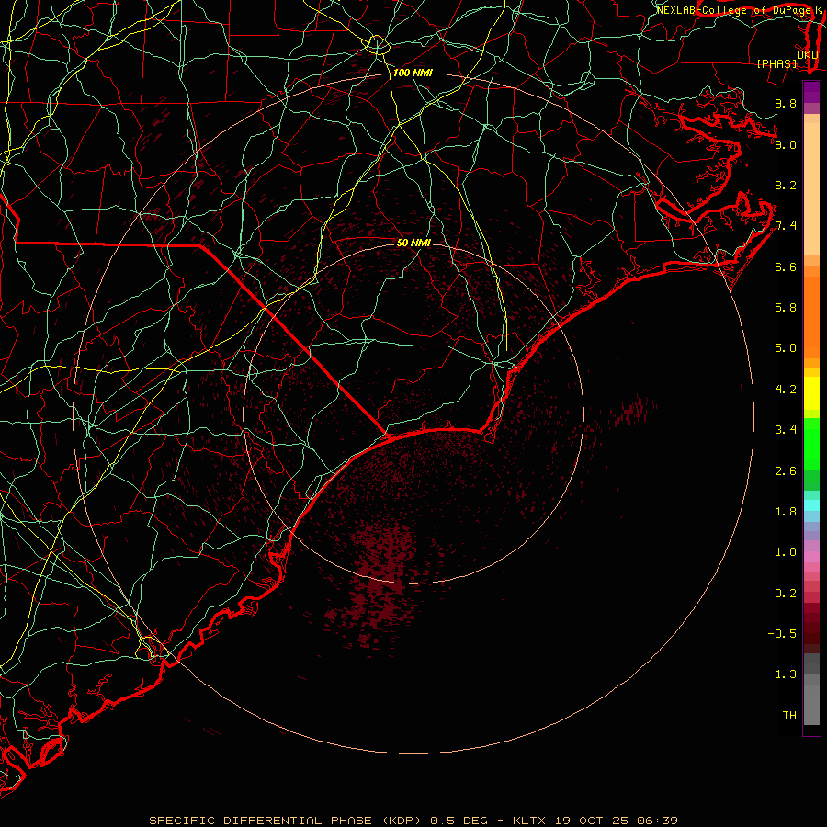Click the 5.0 value on color scale
Viewport: 827px width, 827px height.
(x=786, y=348)
